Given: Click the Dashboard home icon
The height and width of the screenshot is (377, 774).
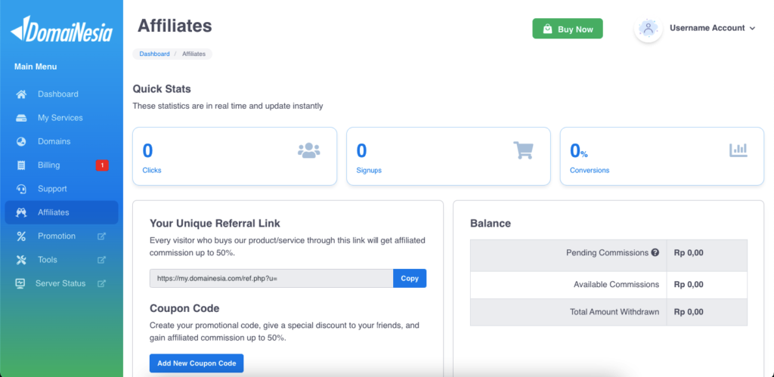Looking at the screenshot, I should tap(20, 94).
